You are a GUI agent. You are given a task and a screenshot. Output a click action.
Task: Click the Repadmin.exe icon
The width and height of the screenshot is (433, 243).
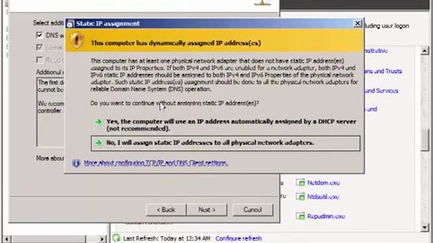point(300,216)
